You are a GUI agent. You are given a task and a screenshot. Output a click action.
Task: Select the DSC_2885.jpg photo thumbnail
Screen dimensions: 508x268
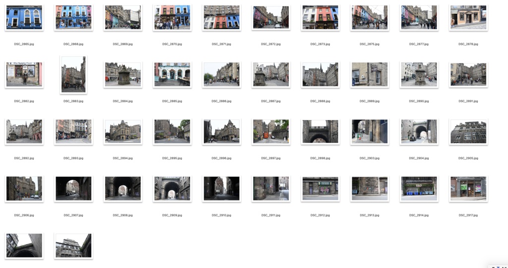[172, 74]
